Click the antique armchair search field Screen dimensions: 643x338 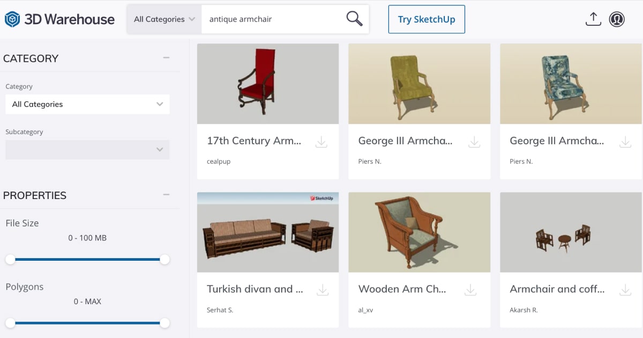click(273, 19)
